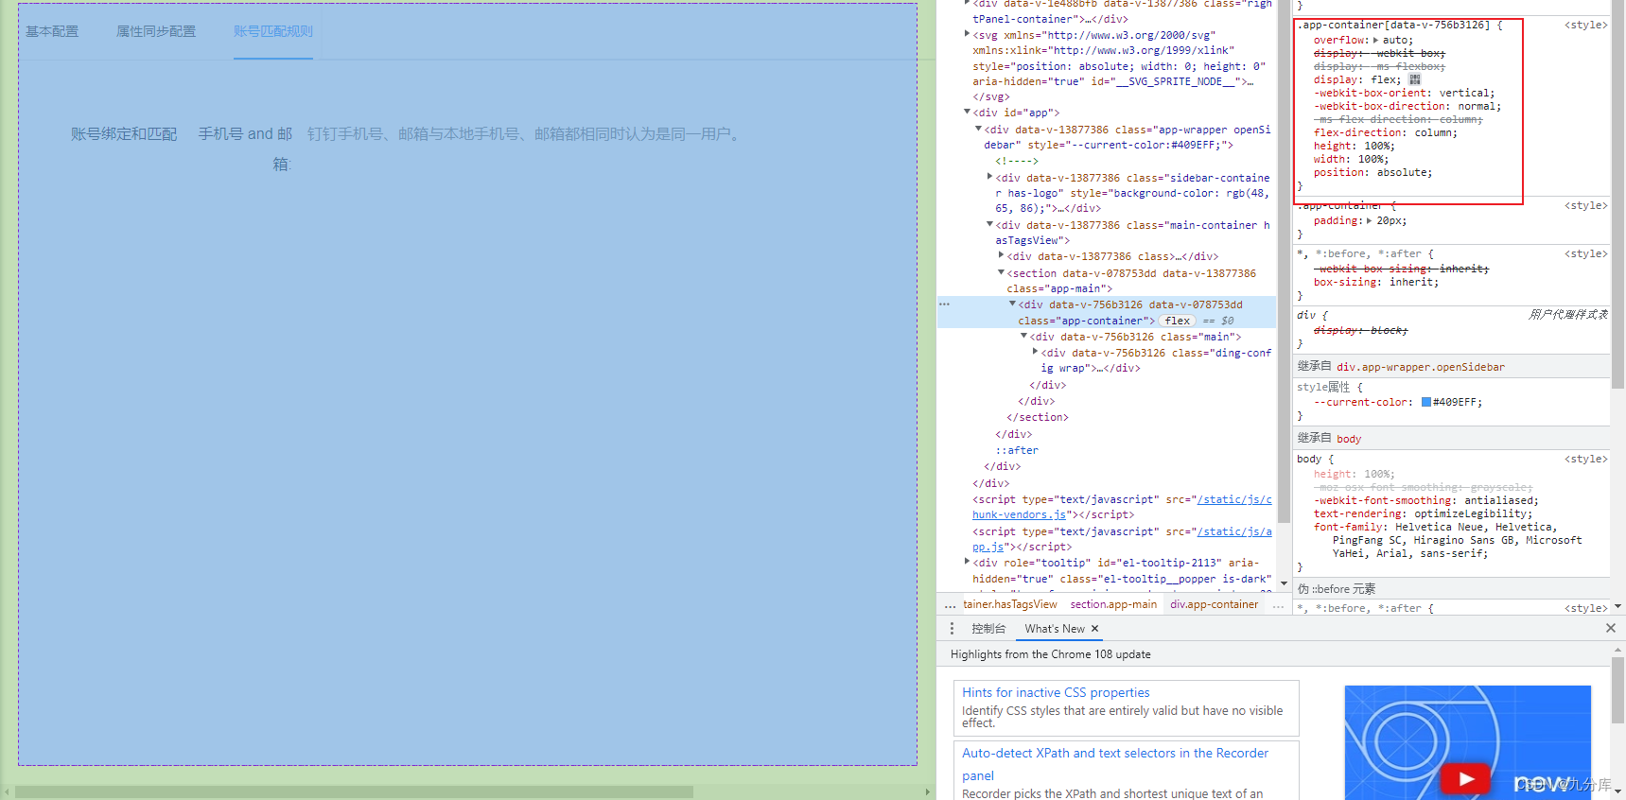The width and height of the screenshot is (1626, 800).
Task: Click the '手机号 and 邮箱' text
Action: click(245, 148)
